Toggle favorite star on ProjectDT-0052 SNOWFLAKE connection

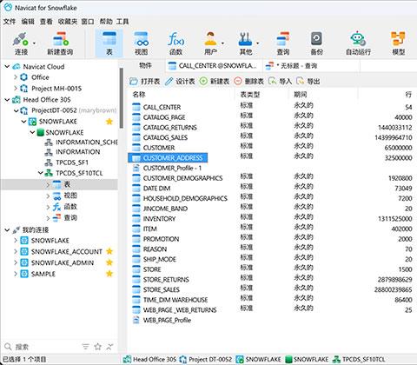click(109, 122)
